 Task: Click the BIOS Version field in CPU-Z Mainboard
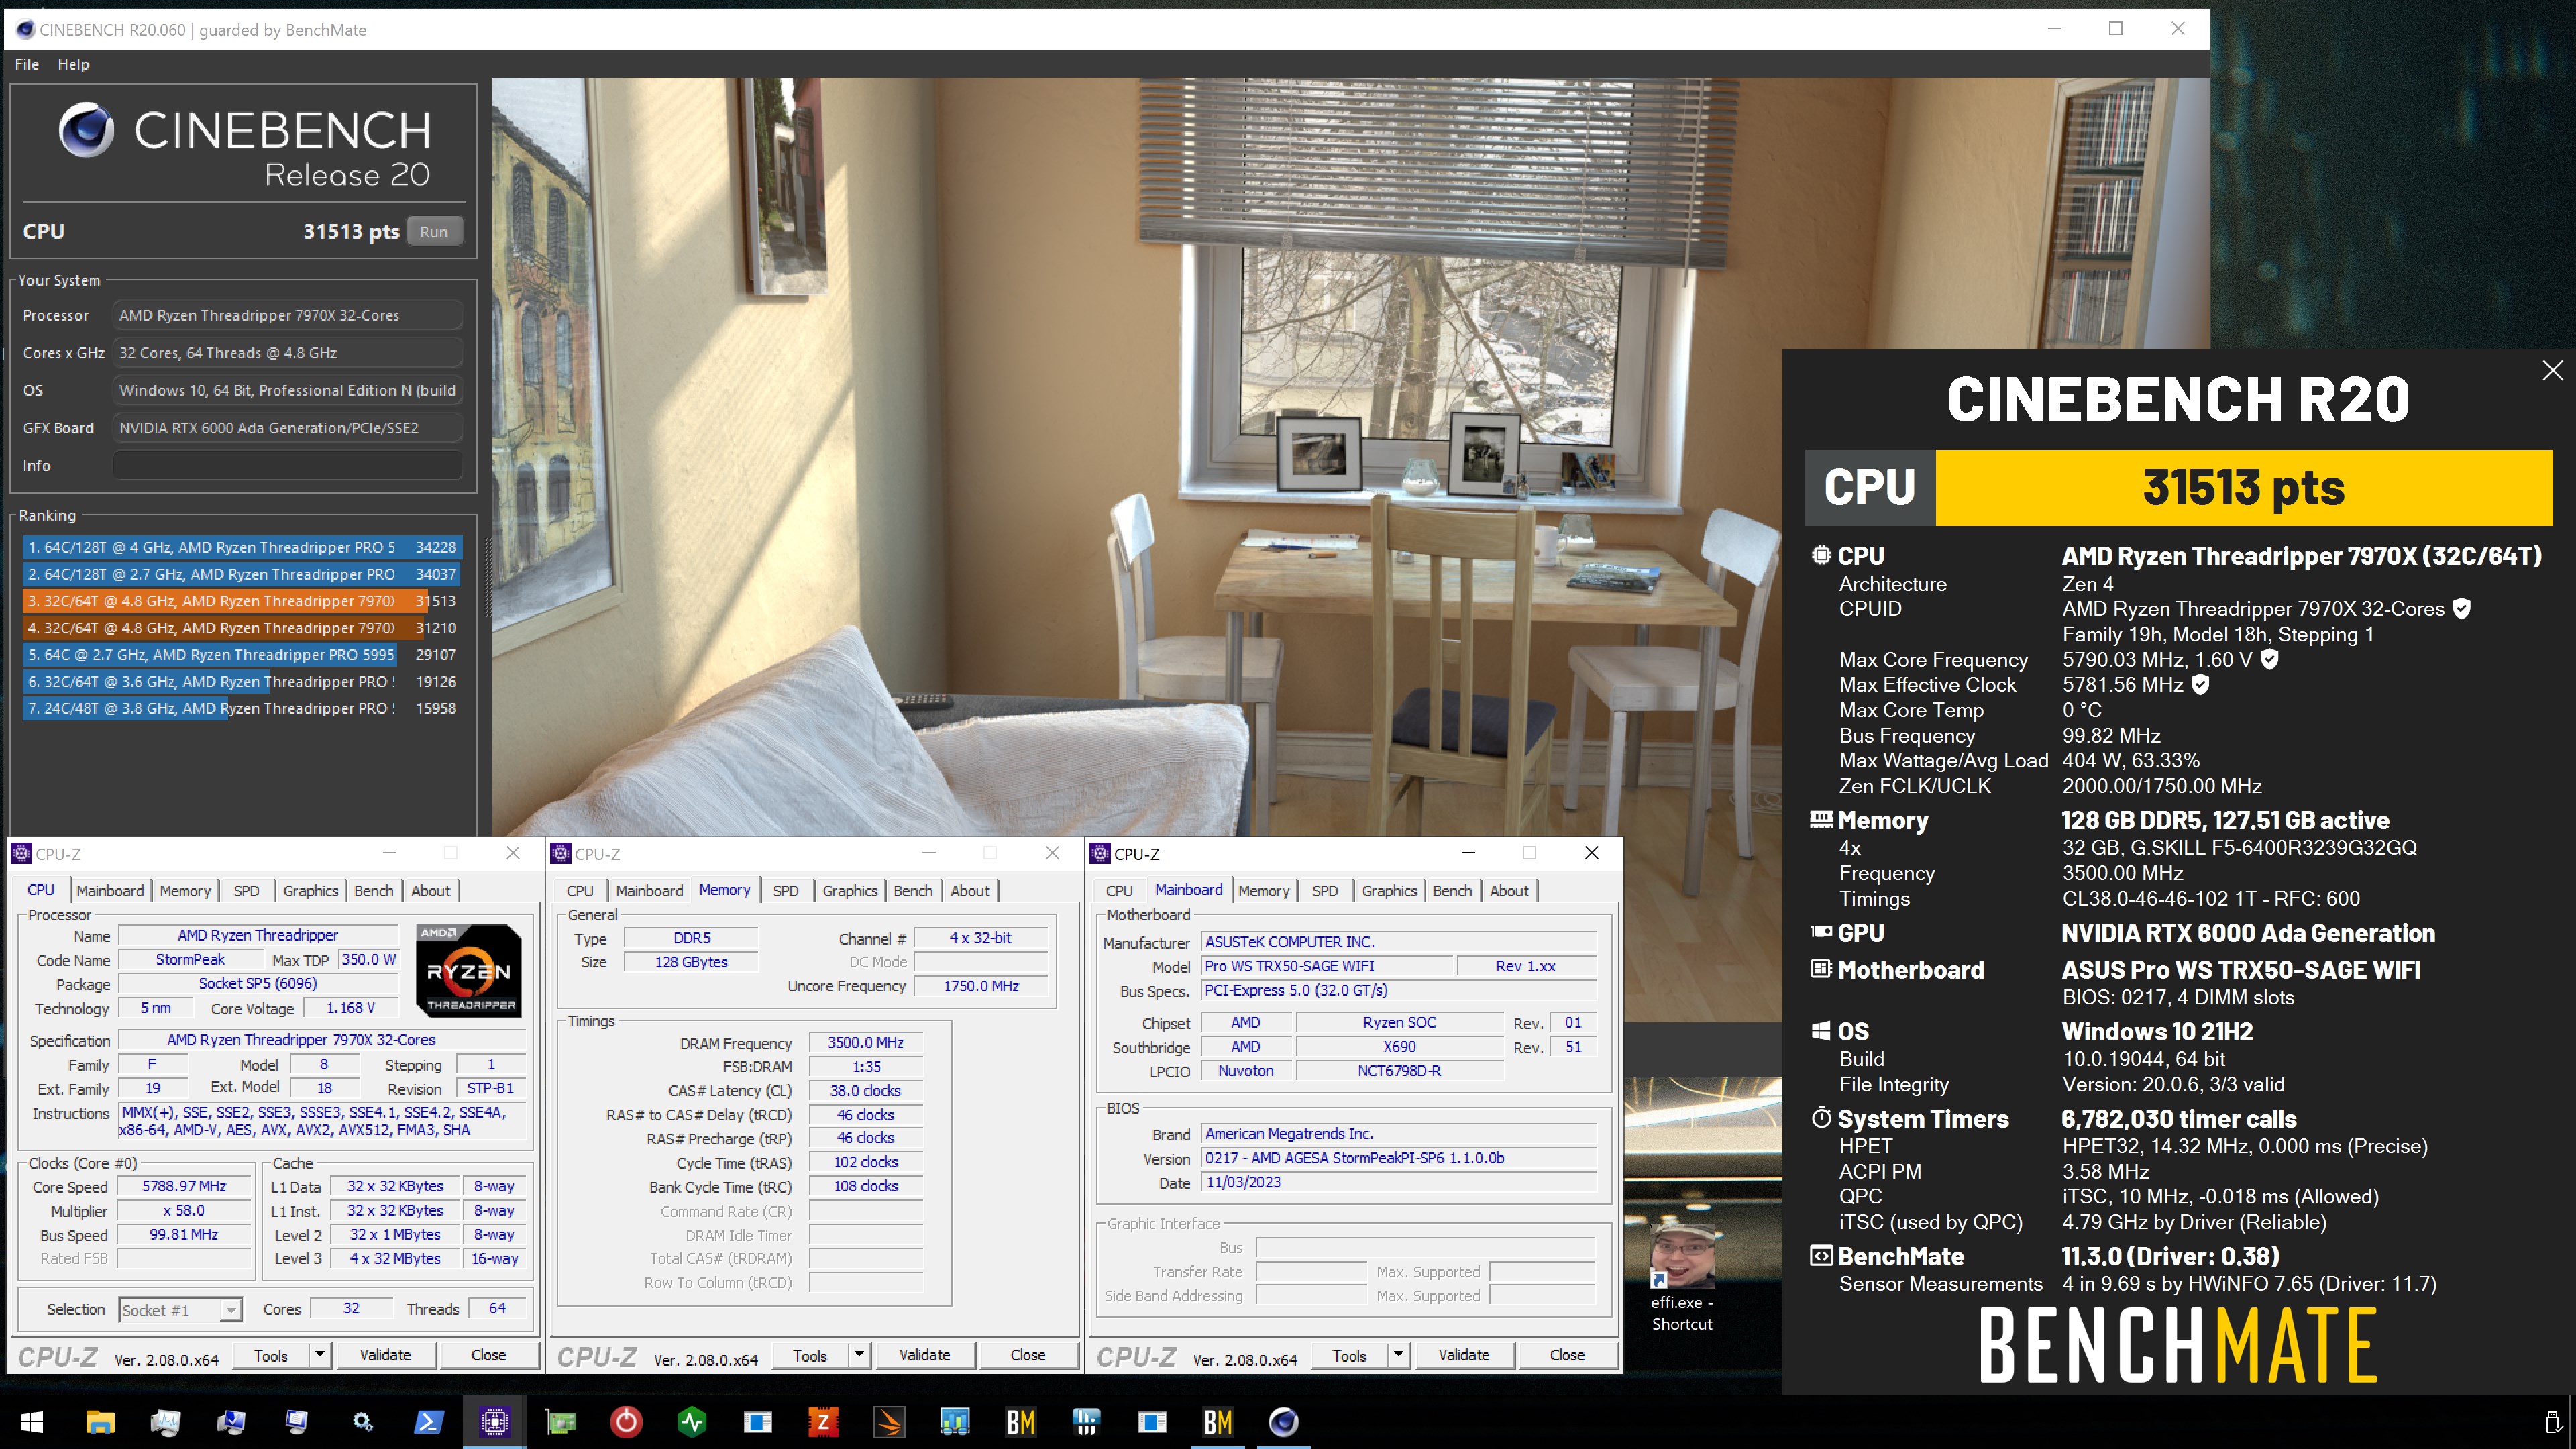click(1398, 1158)
